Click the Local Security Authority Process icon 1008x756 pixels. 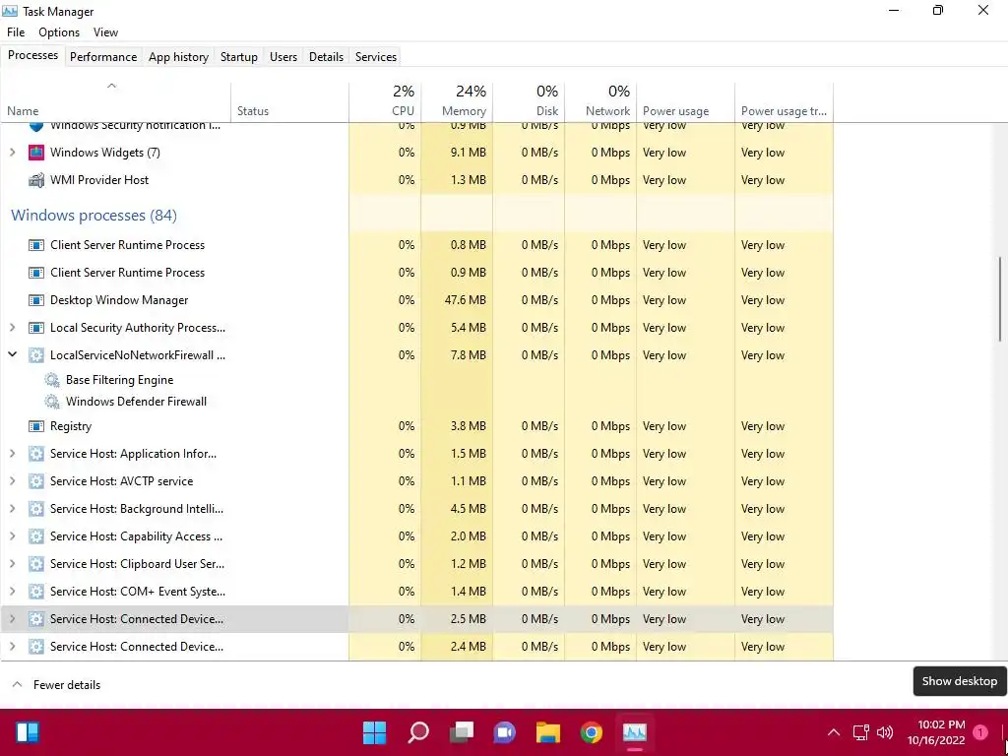[x=36, y=328]
